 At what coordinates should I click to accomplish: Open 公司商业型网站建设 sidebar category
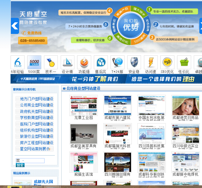(35, 105)
